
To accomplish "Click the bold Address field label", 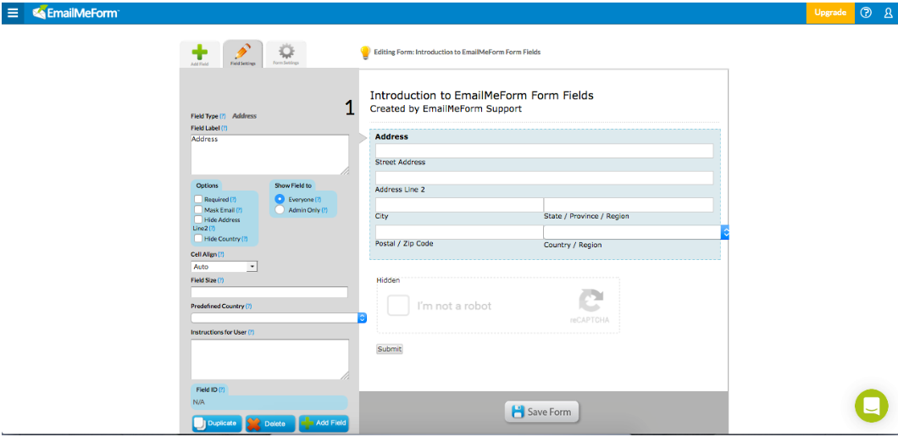I will [x=391, y=137].
